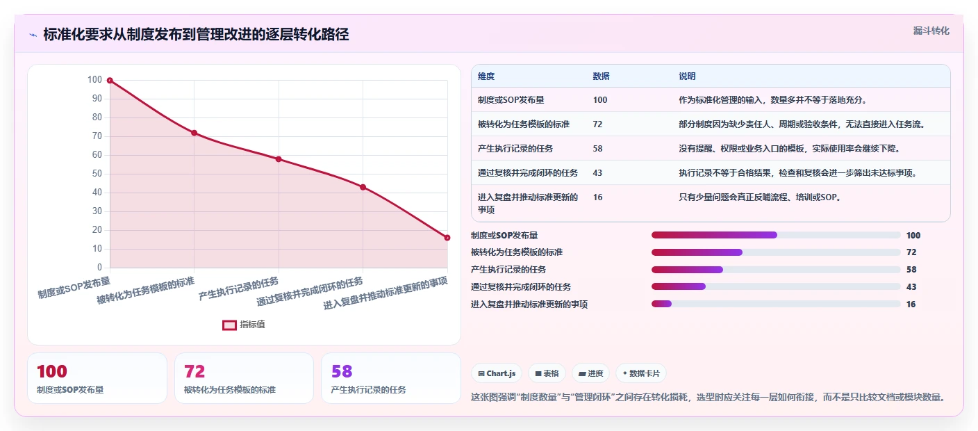Click the y-axis label 50
This screenshot has height=431, width=978.
pyautogui.click(x=98, y=174)
